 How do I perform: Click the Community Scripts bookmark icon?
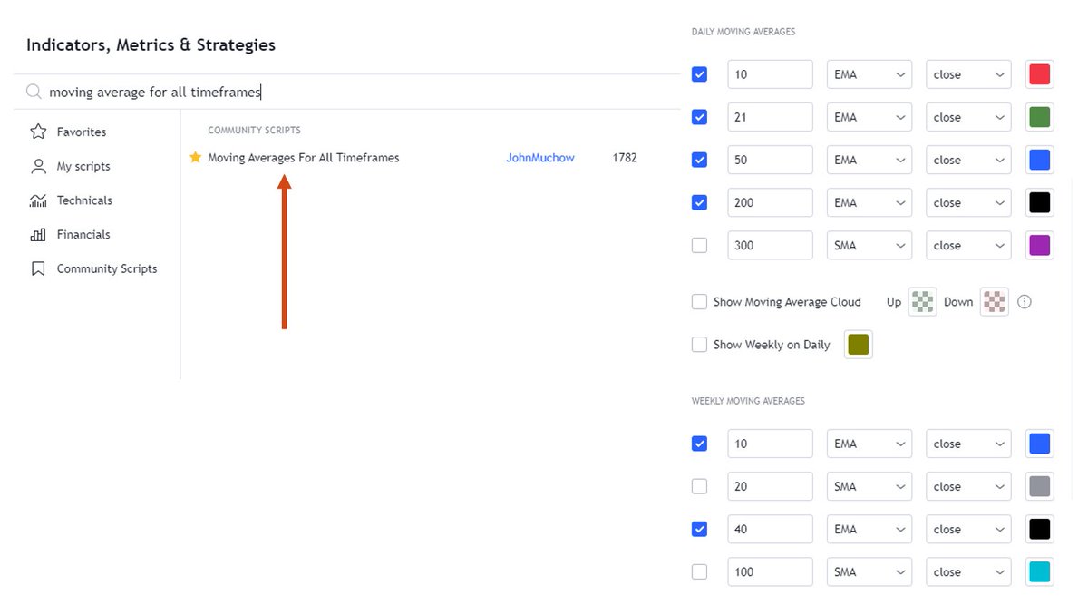click(x=38, y=268)
